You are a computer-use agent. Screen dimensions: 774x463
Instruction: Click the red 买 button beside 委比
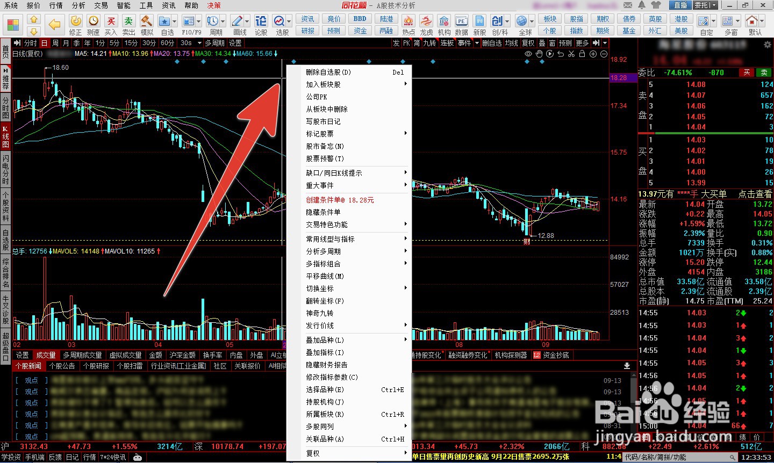747,73
